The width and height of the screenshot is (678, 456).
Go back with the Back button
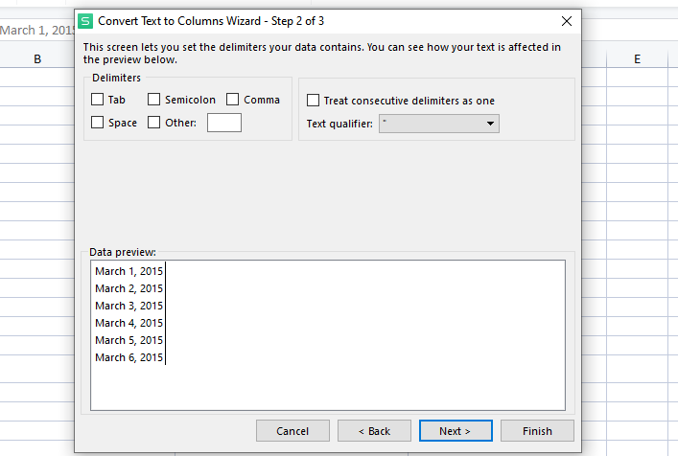[x=374, y=431]
